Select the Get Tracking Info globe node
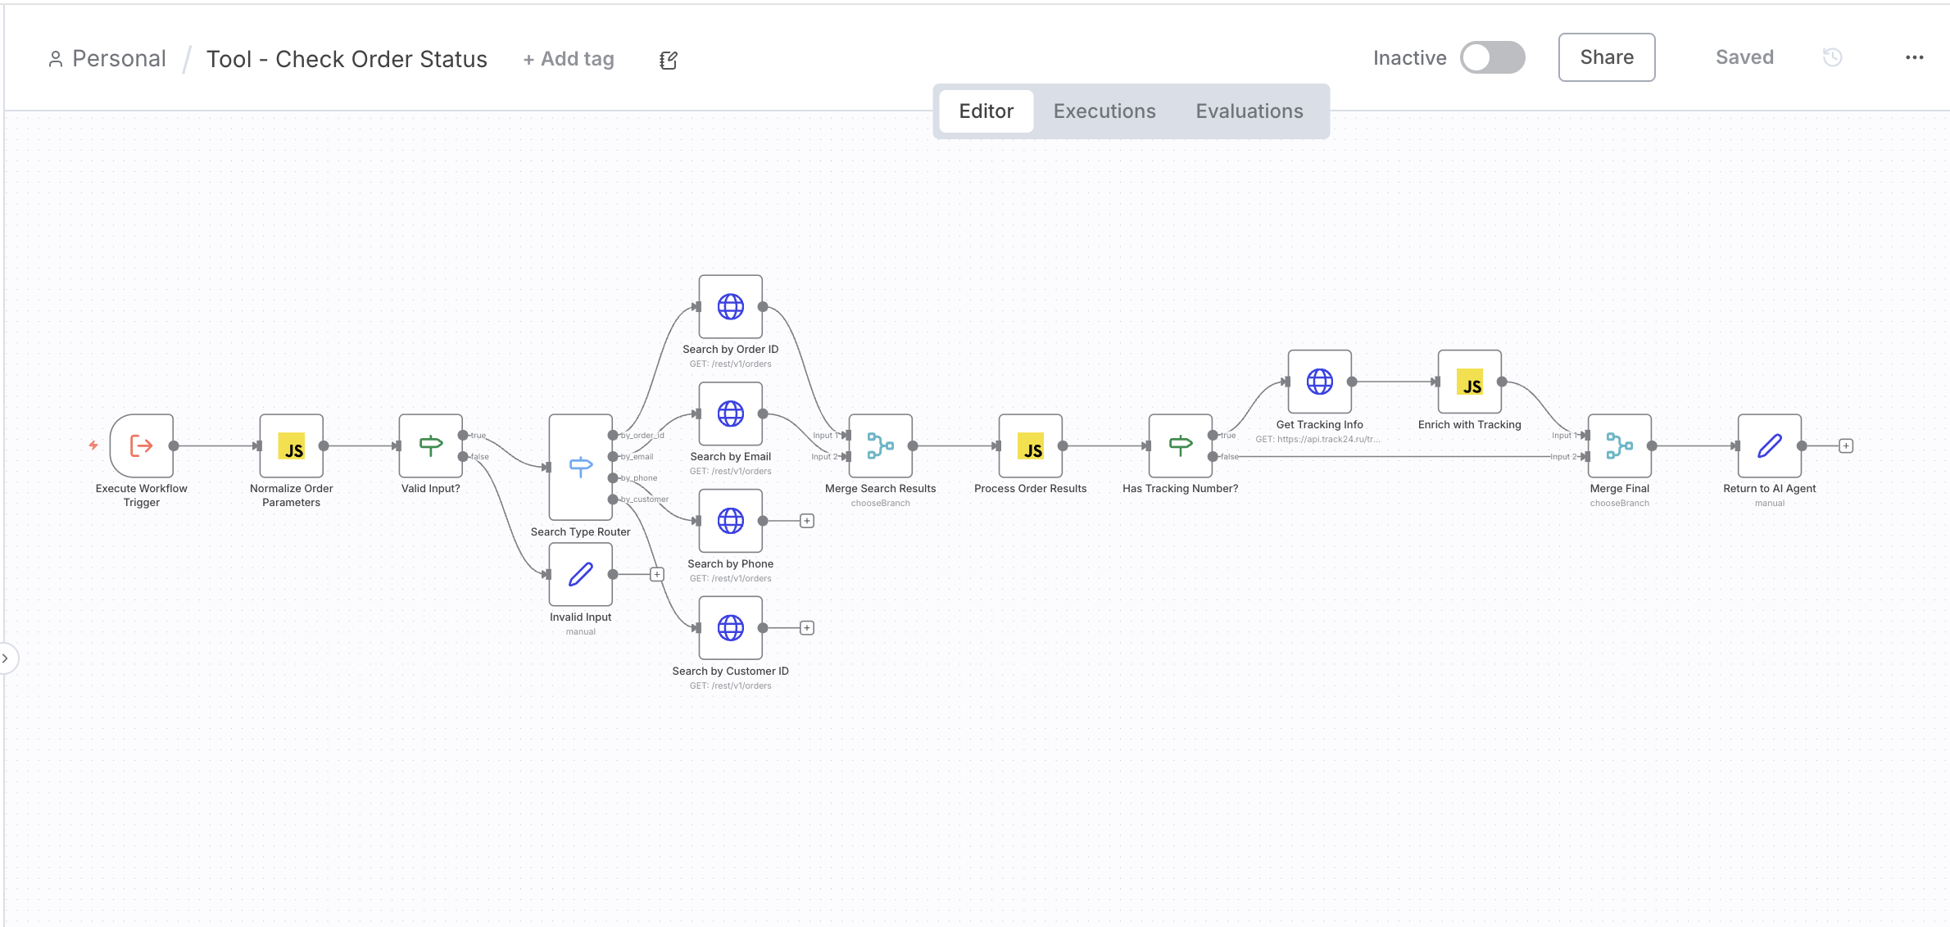 [x=1319, y=382]
